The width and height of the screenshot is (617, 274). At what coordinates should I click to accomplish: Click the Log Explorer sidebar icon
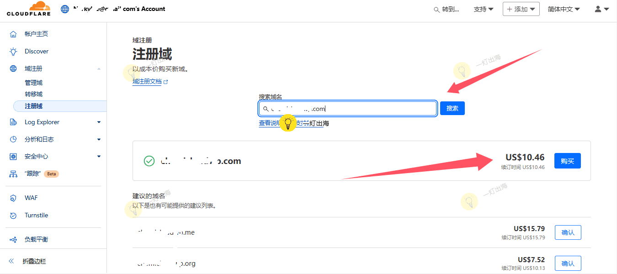[13, 122]
